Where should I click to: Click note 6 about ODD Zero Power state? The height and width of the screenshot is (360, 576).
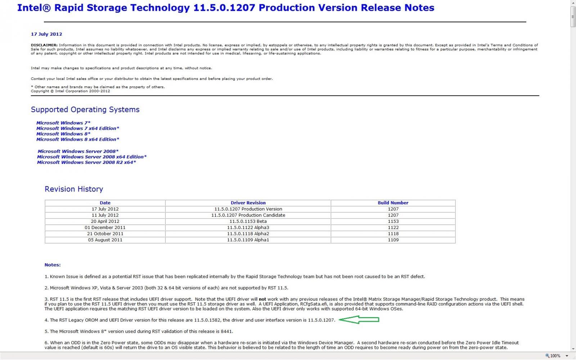pyautogui.click(x=282, y=345)
